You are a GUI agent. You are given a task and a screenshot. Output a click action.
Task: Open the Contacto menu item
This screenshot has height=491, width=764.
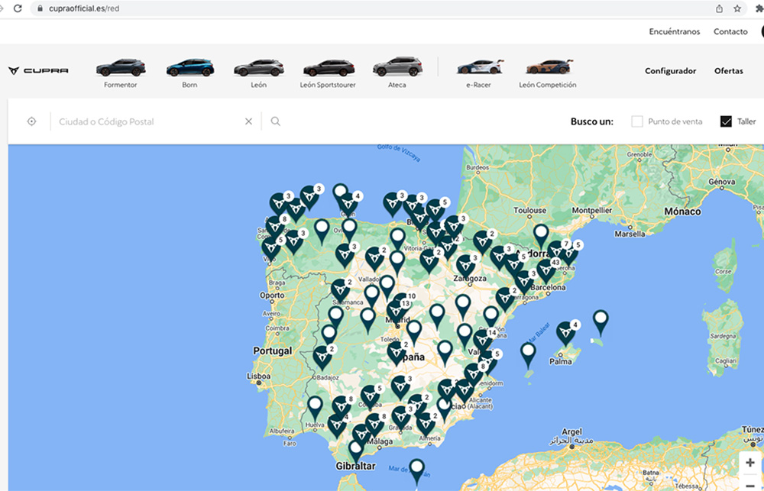click(x=730, y=31)
